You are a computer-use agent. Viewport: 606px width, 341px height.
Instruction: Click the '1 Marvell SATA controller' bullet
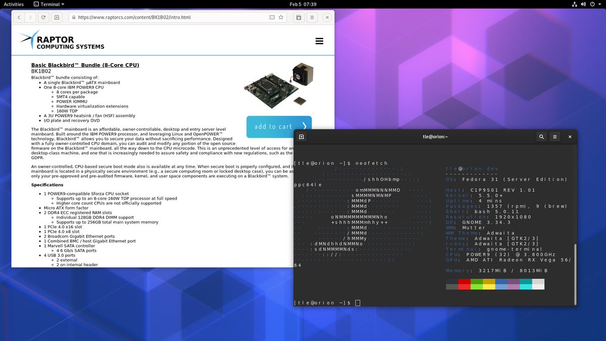(70, 246)
